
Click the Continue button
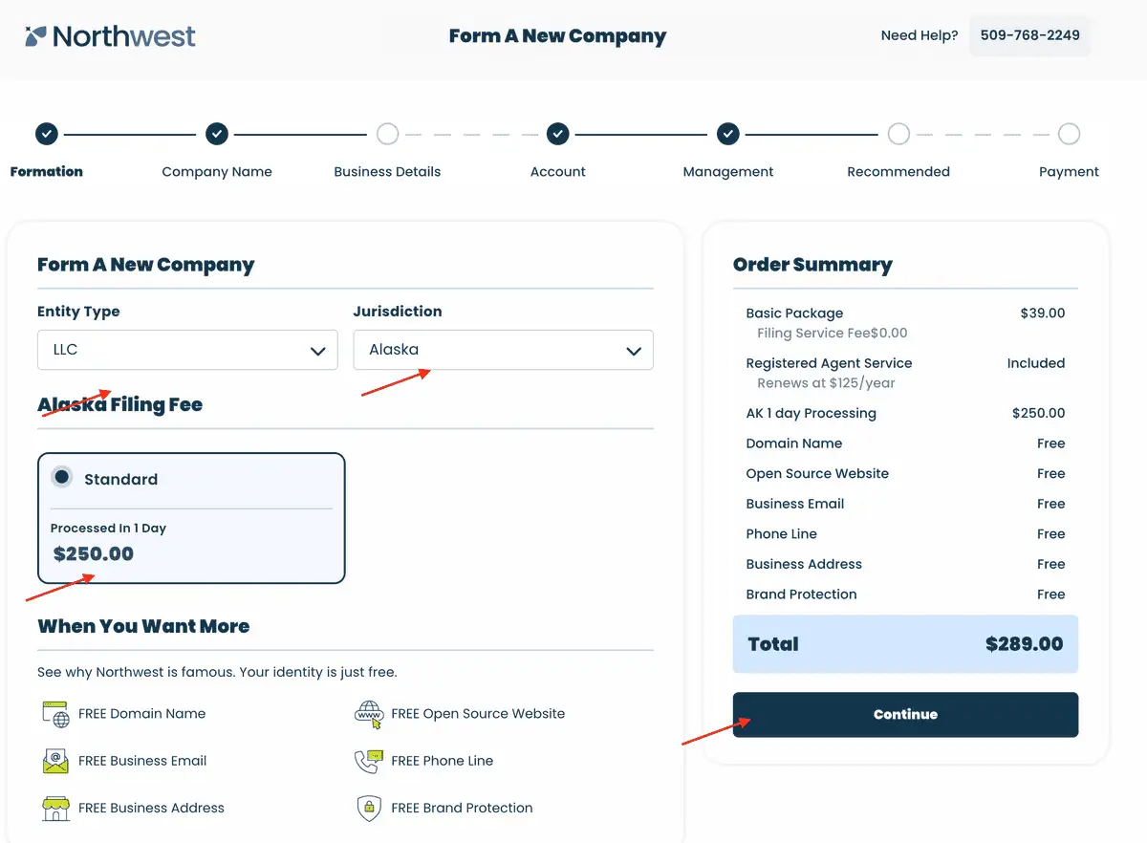[x=905, y=715]
